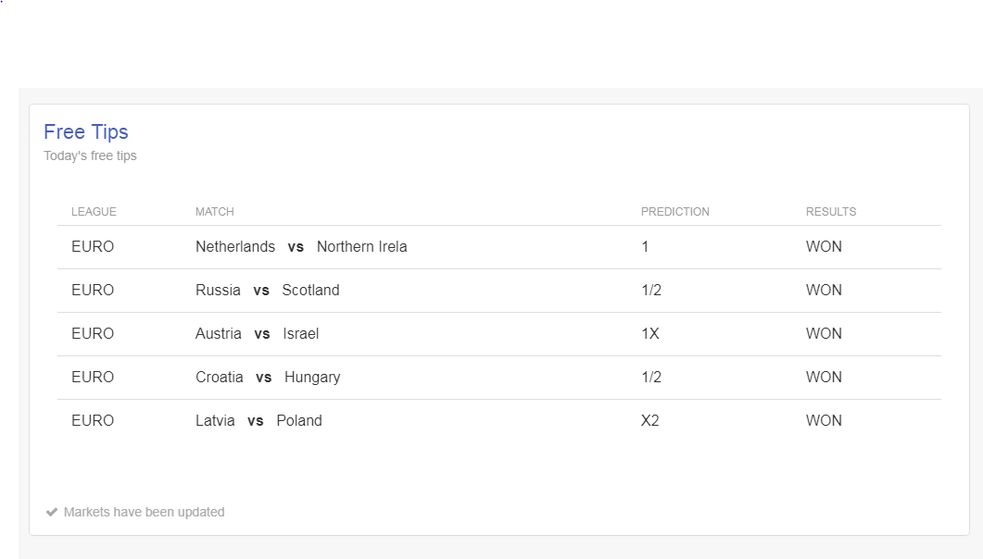
Task: Click the MATCH column header
Action: click(214, 212)
